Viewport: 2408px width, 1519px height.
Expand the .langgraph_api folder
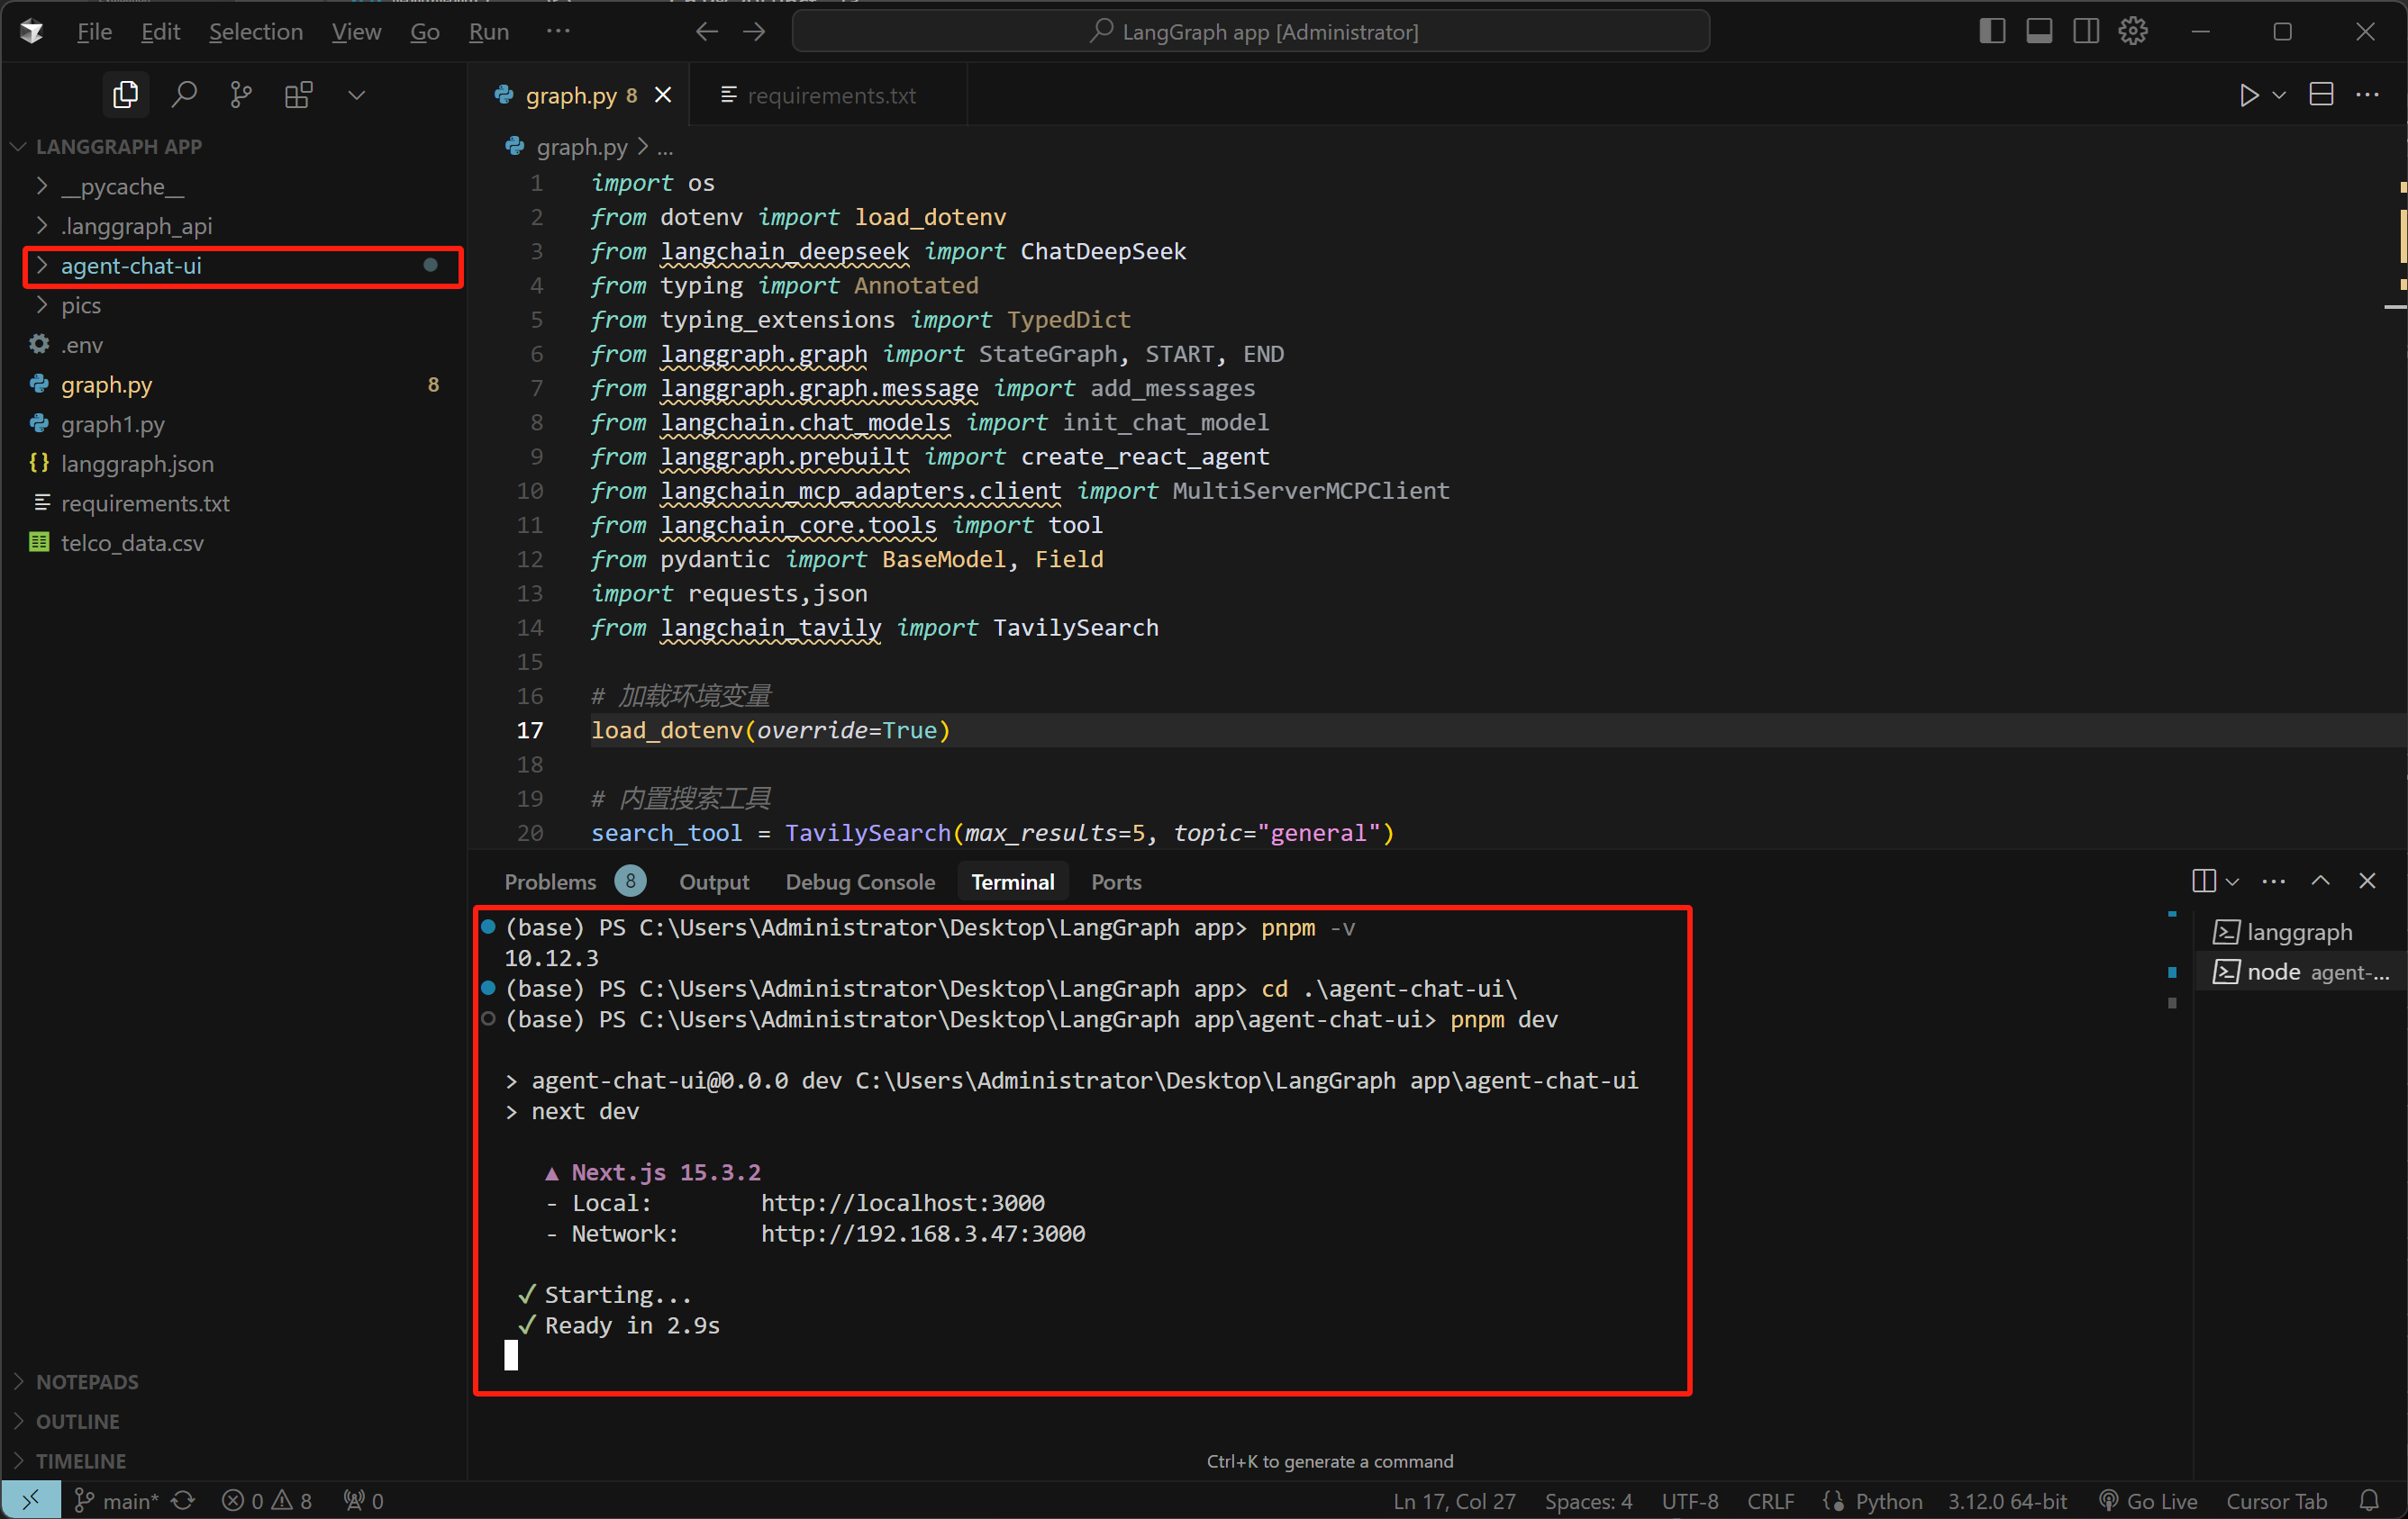point(234,226)
